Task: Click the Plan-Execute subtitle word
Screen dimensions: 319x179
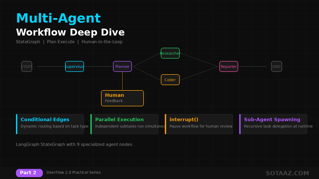Action: pos(61,42)
